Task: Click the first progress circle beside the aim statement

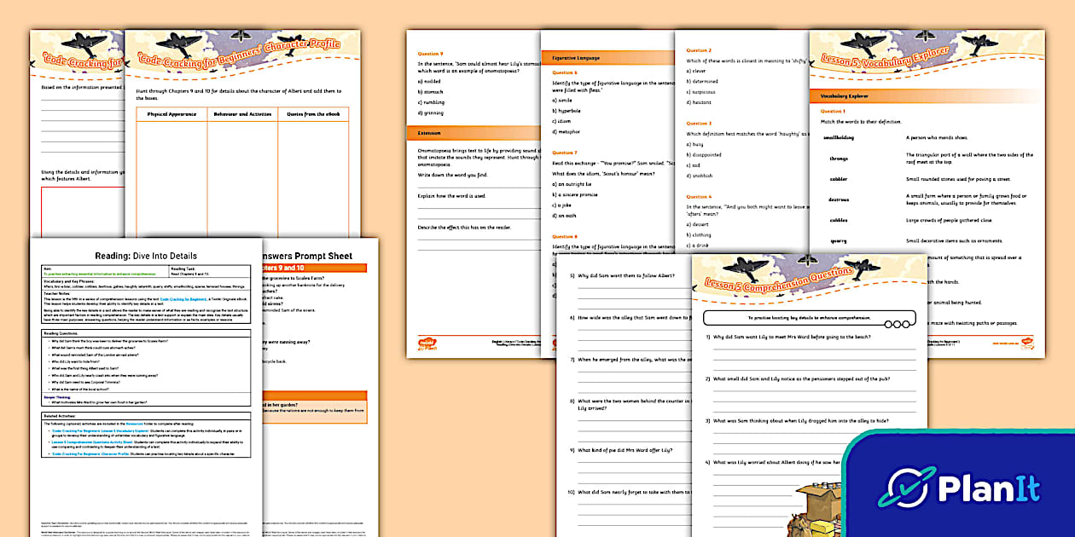Action: click(890, 324)
